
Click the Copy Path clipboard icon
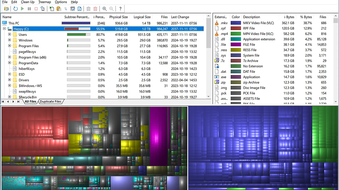coord(59,9)
